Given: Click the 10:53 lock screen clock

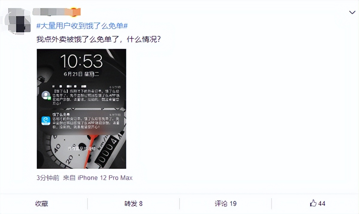Looking at the screenshot, I should (x=81, y=61).
